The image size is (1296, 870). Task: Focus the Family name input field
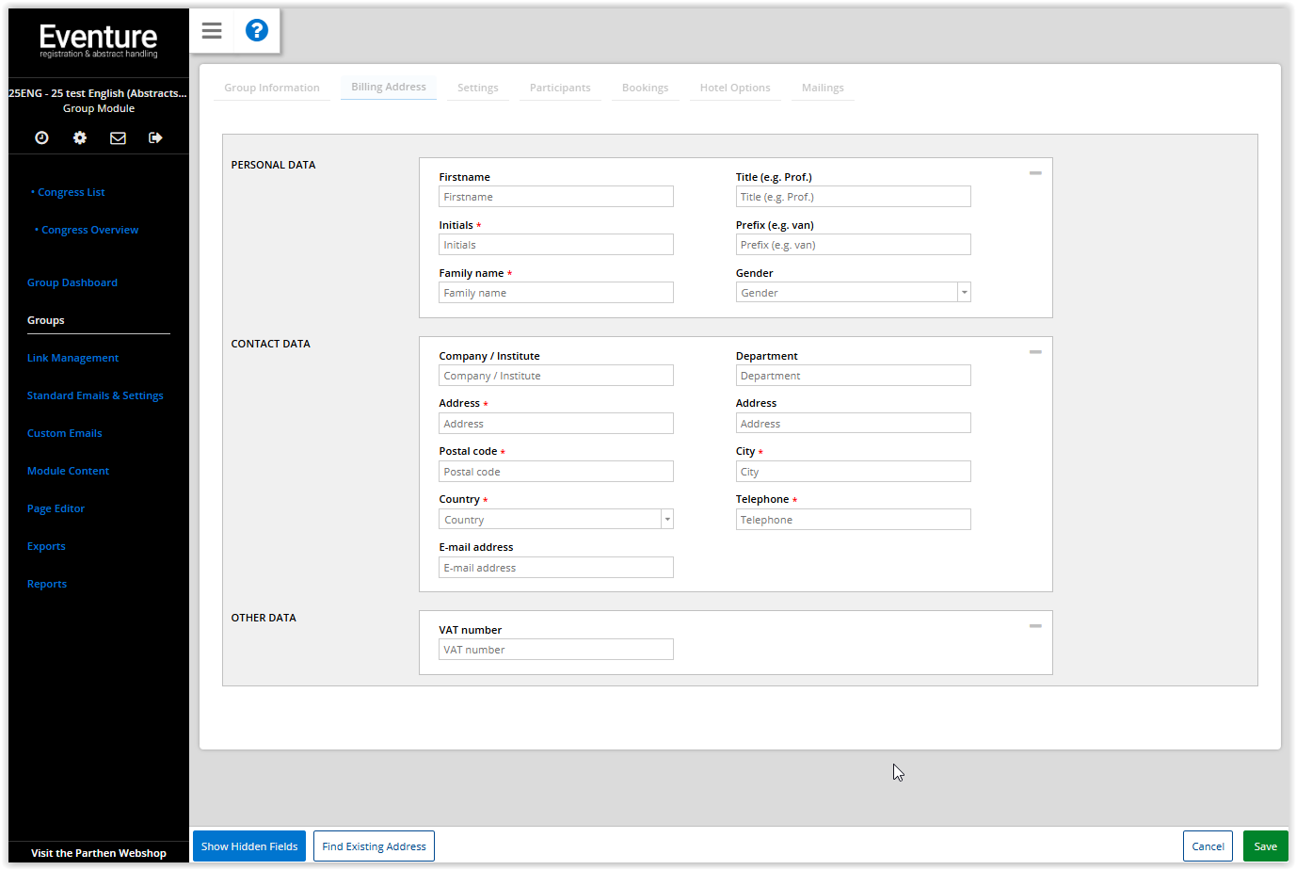pyautogui.click(x=556, y=293)
